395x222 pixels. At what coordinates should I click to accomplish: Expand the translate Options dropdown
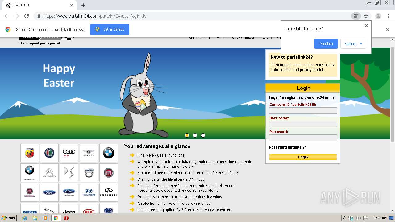coord(353,44)
